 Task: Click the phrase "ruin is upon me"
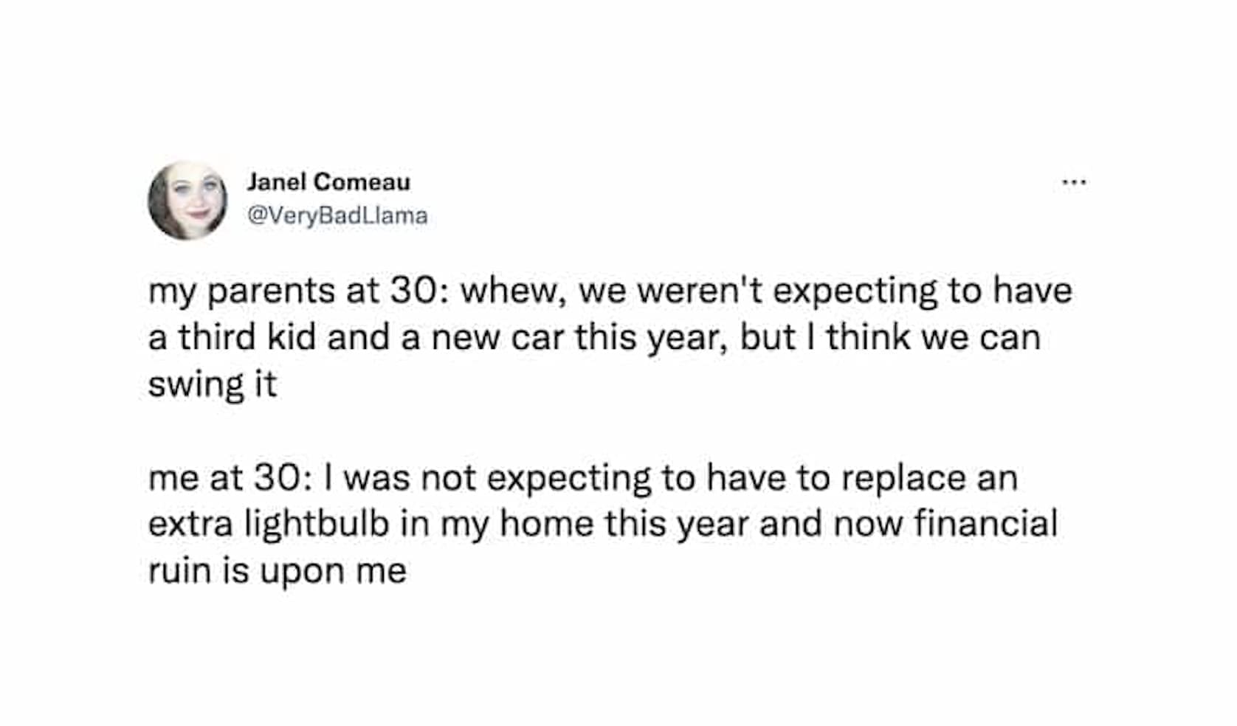[277, 571]
